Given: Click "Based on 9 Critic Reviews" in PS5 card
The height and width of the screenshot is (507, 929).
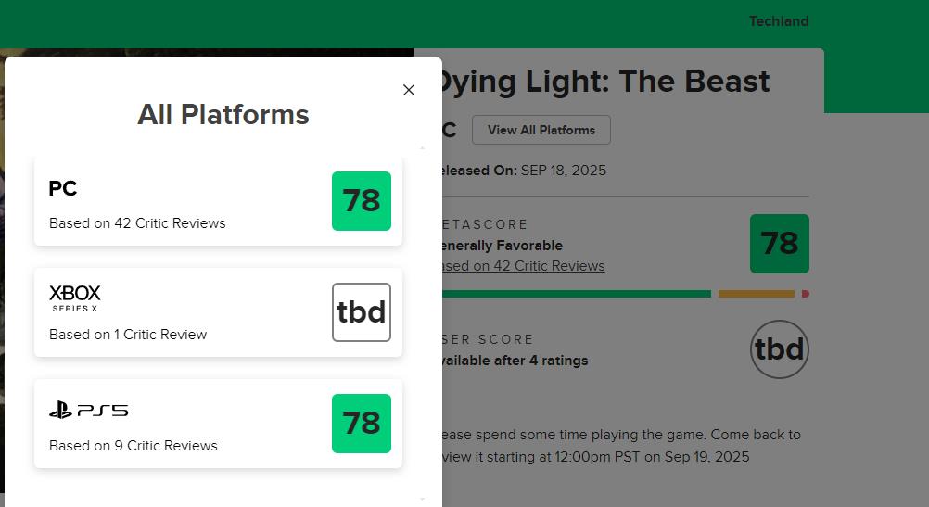Looking at the screenshot, I should pos(134,446).
